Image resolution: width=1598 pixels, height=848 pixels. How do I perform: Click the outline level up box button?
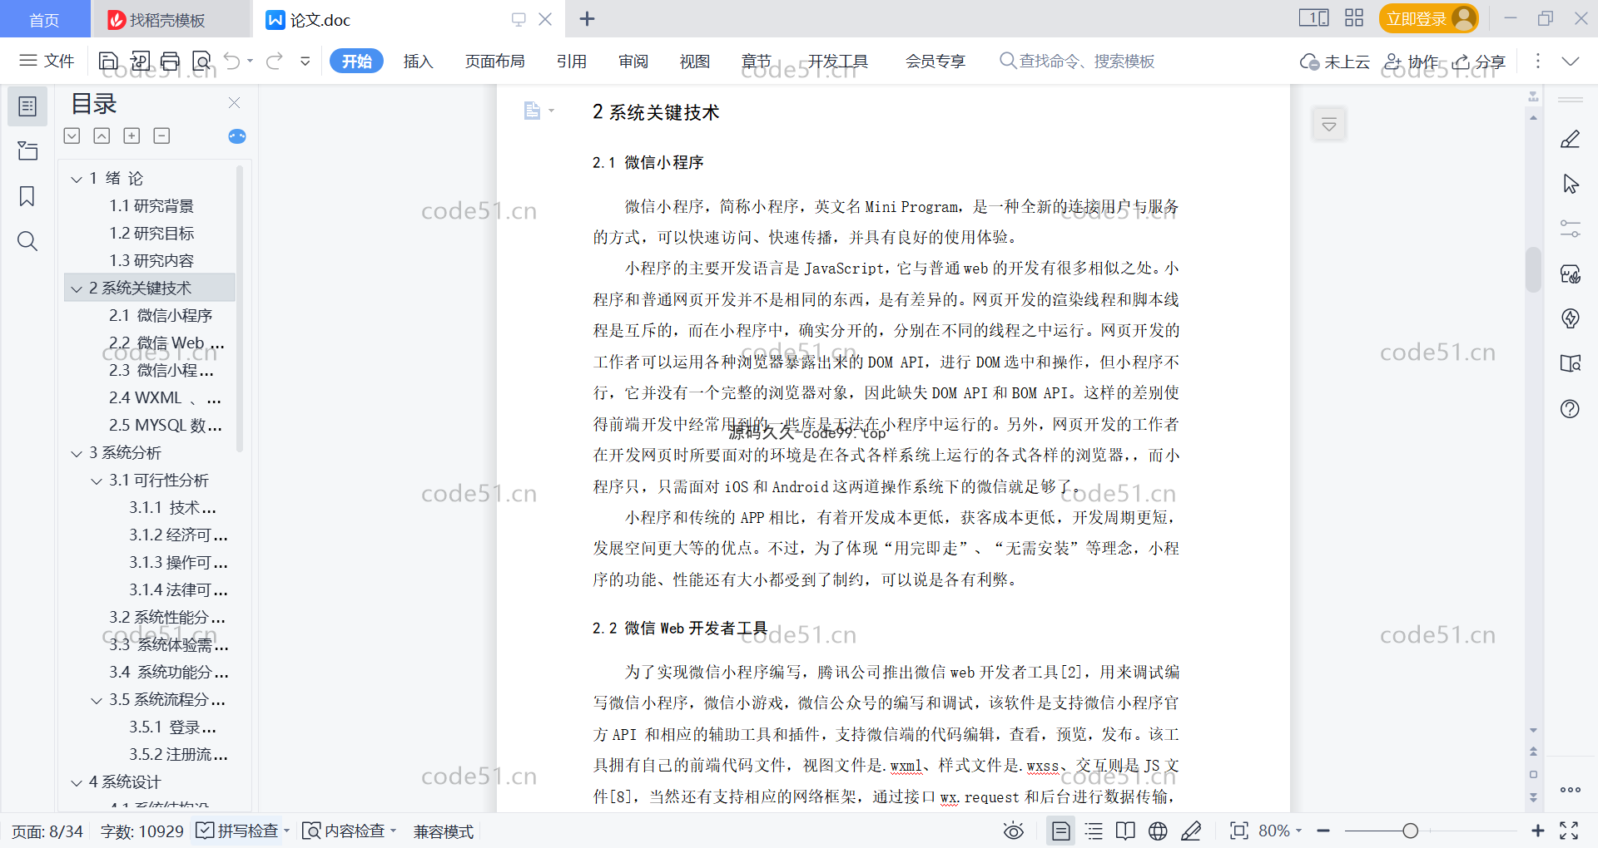102,136
